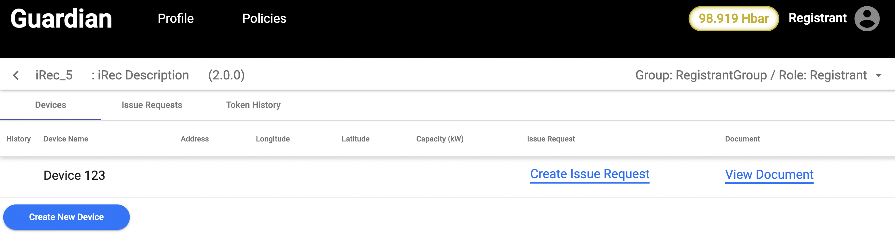This screenshot has width=895, height=238.
Task: Open the Policies menu
Action: (264, 19)
